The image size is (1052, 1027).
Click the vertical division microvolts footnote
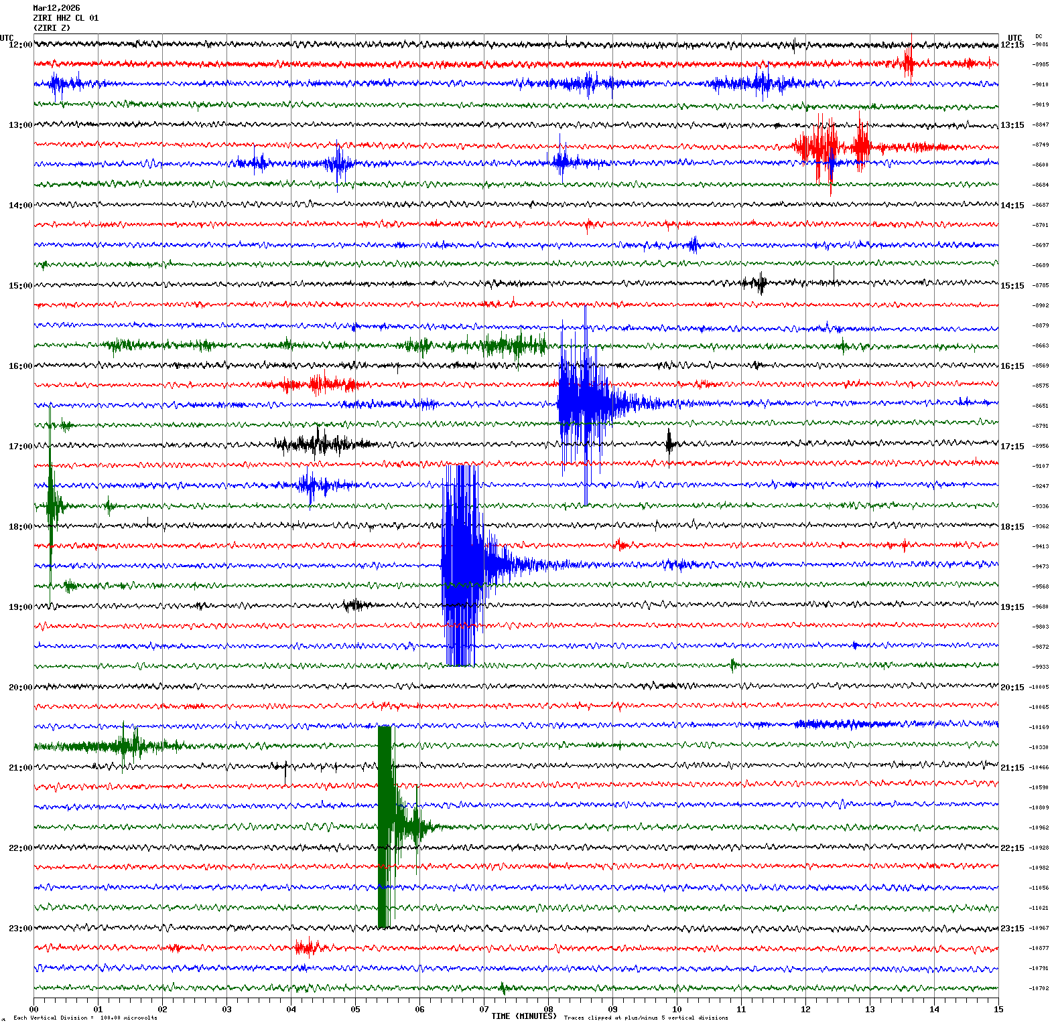[85, 1018]
